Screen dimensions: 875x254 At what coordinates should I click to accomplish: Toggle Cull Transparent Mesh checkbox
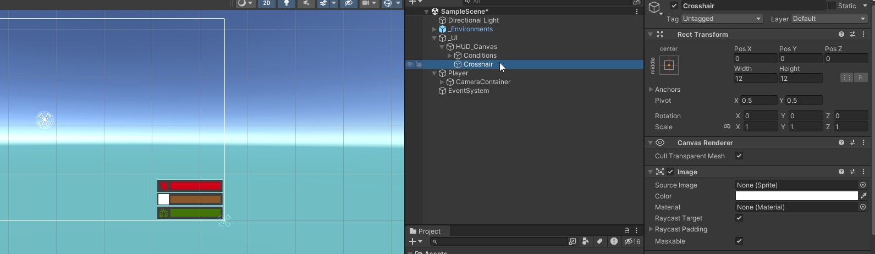739,156
